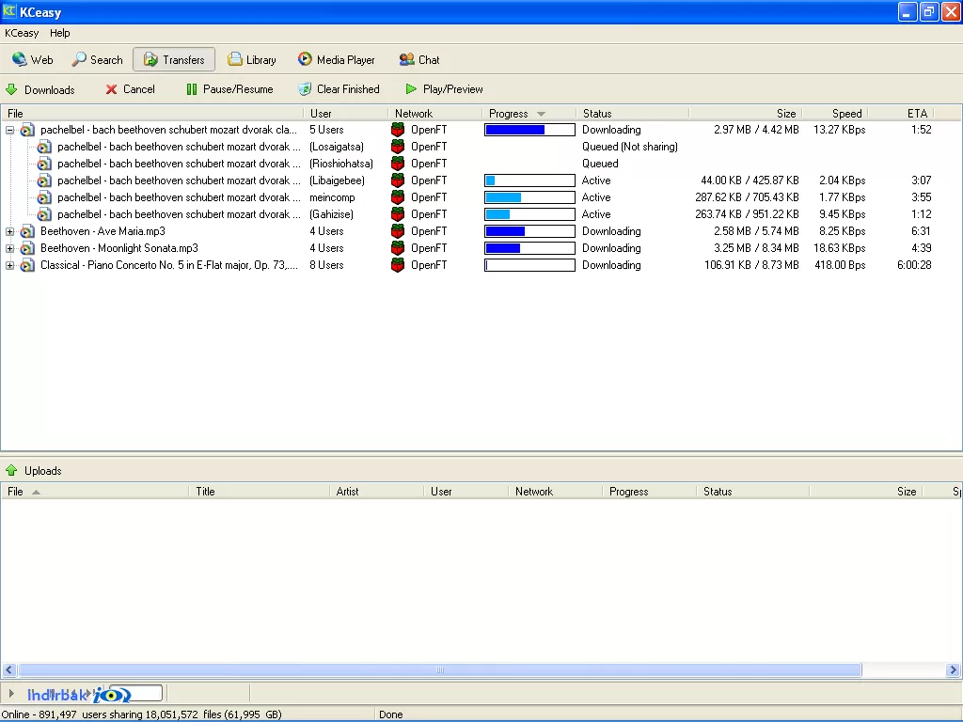Click the "Queued (Not sharing)" status
Screen dimensions: 963x722
pyautogui.click(x=630, y=147)
